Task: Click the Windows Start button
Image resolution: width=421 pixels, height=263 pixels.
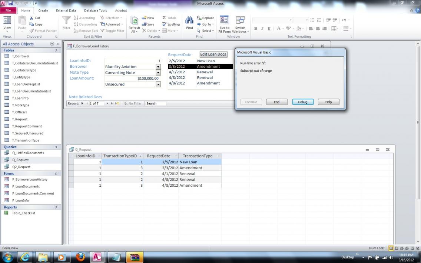Action: (x=7, y=257)
